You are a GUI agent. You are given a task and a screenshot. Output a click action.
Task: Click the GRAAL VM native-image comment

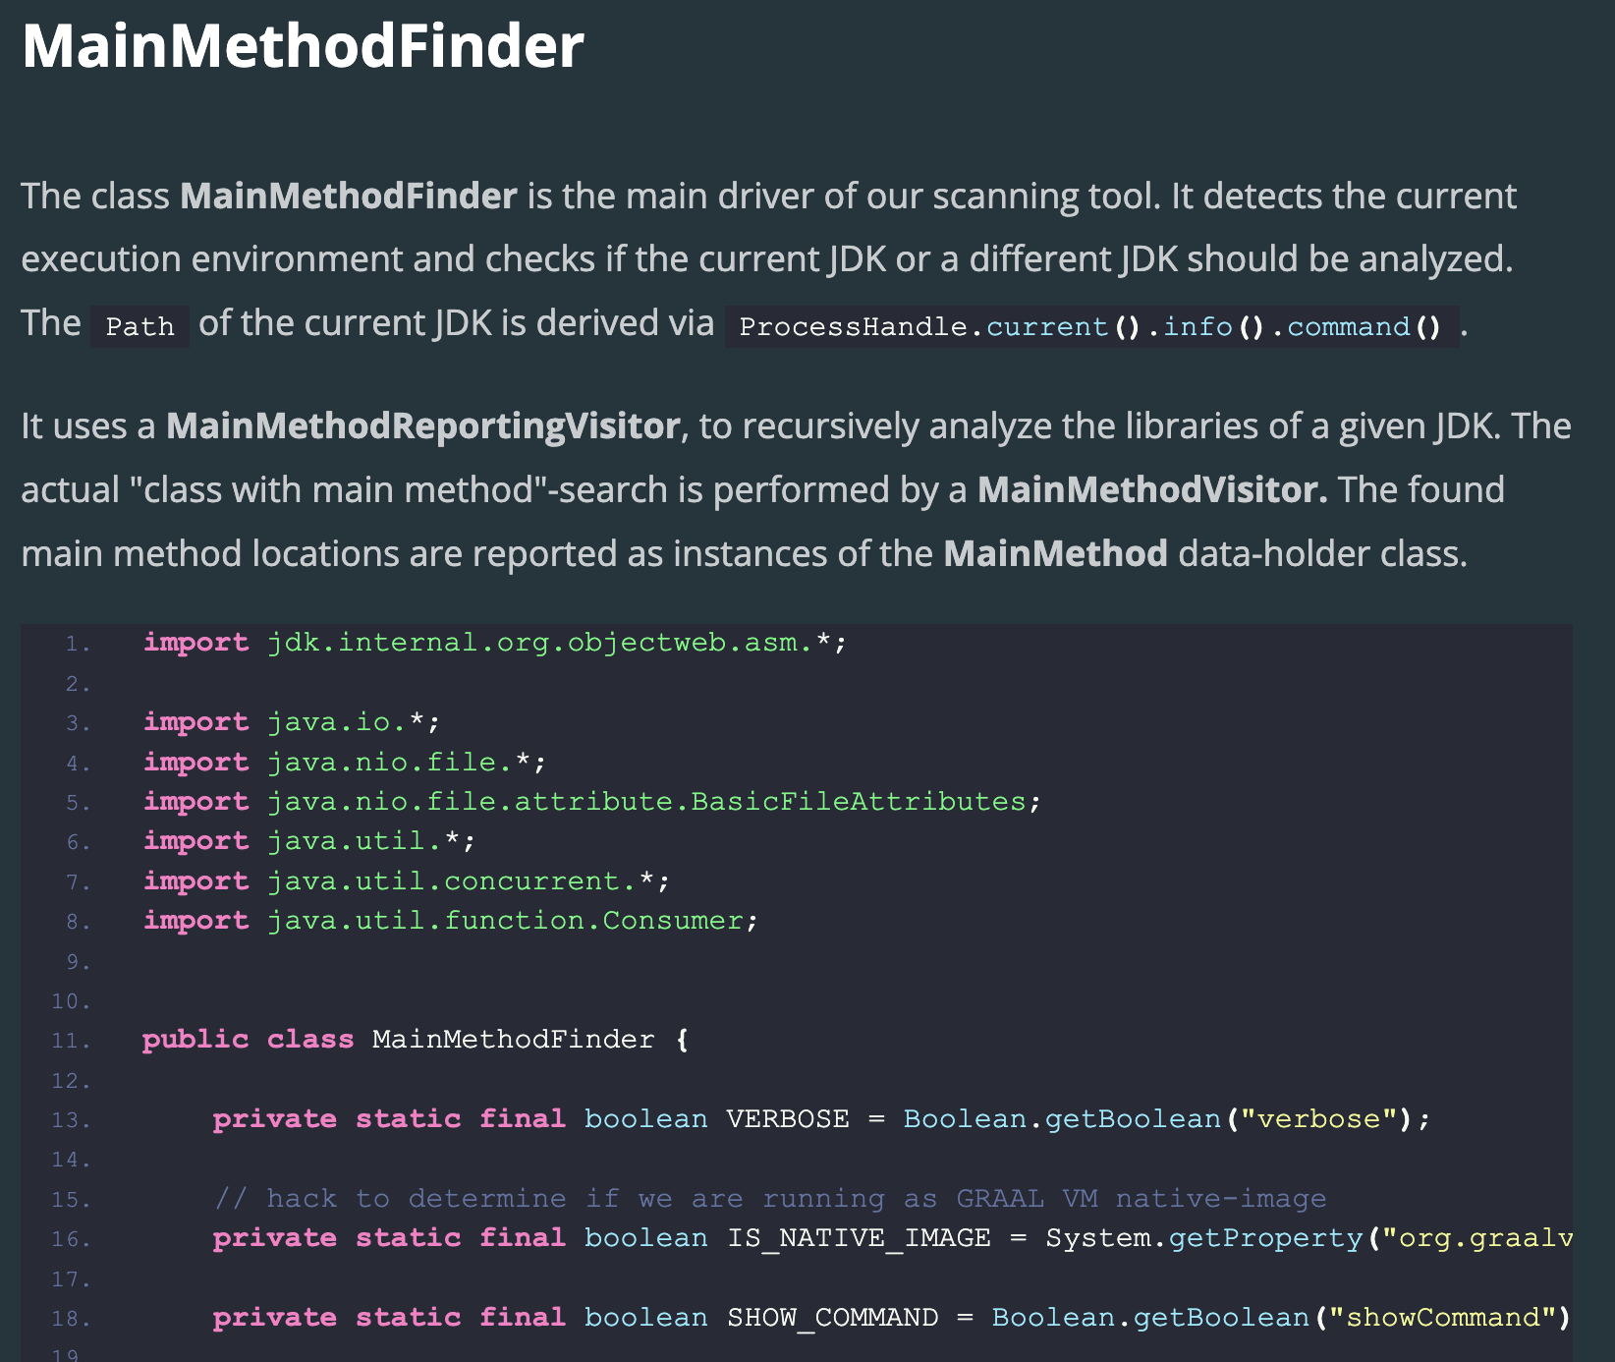pyautogui.click(x=770, y=1199)
